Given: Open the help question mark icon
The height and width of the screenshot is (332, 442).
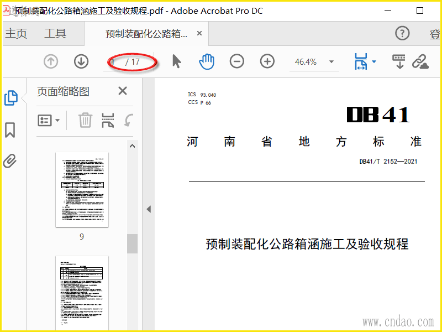Looking at the screenshot, I should click(402, 33).
